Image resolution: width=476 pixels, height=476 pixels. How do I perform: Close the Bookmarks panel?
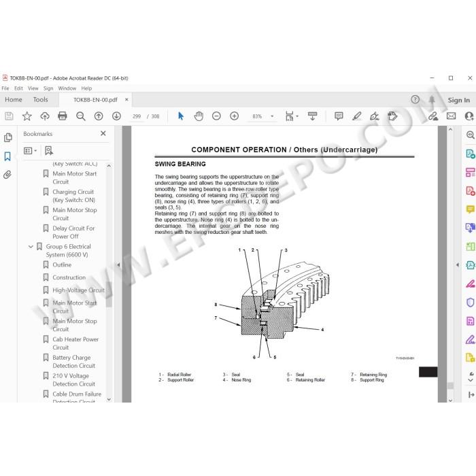click(x=103, y=133)
